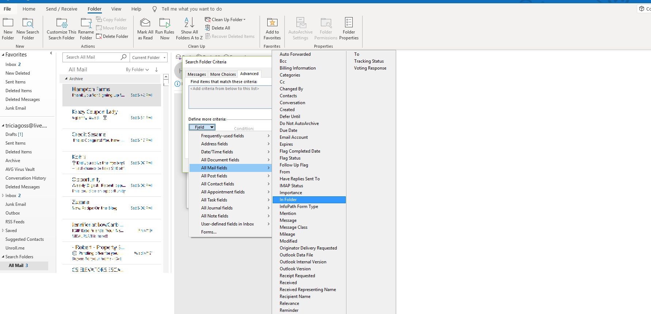Open the By Folder sort dropdown
The height and width of the screenshot is (314, 651).
click(138, 70)
